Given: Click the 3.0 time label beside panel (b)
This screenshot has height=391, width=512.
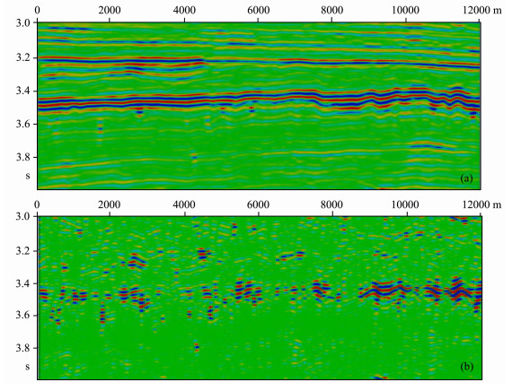Looking at the screenshot, I should point(22,216).
